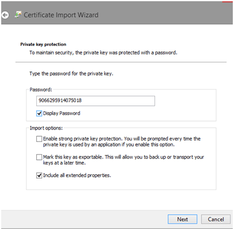Click the 'To maintain security' description sentence
Screen dimensions: 234x230
pos(103,53)
